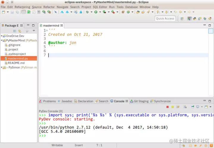The height and width of the screenshot is (148, 214).
Task: Click the red Terminate console button
Action: point(168,107)
